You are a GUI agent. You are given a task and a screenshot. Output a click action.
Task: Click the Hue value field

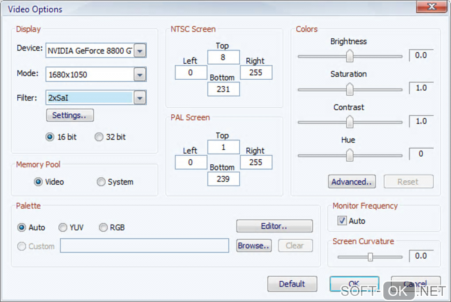pos(420,154)
